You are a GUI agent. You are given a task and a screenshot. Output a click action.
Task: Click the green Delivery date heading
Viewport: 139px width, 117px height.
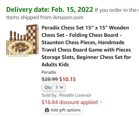(x=49, y=10)
